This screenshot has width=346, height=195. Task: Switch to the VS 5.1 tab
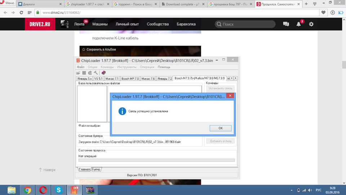[98, 79]
